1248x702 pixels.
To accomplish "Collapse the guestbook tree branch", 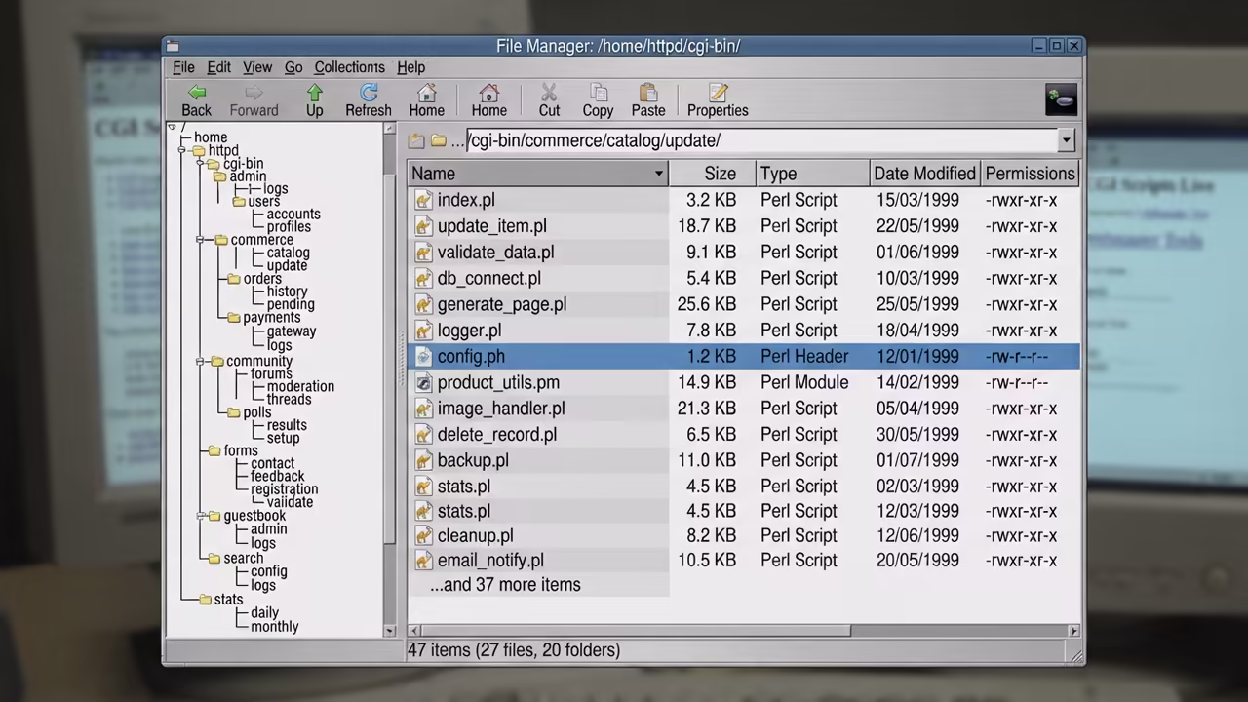I will click(201, 516).
